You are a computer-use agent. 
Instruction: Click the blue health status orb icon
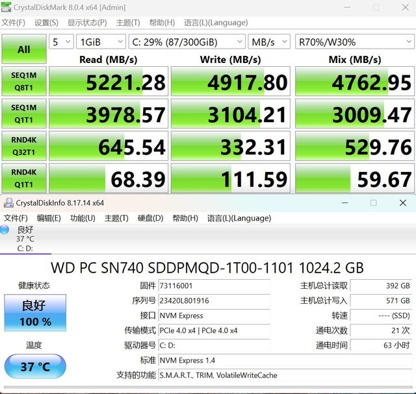coord(5,230)
